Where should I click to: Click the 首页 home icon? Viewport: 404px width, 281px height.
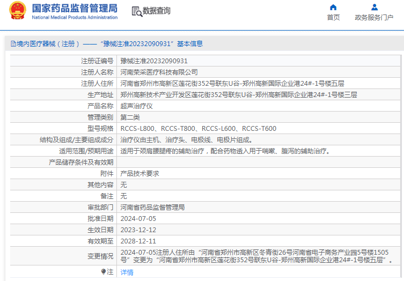(333, 7)
